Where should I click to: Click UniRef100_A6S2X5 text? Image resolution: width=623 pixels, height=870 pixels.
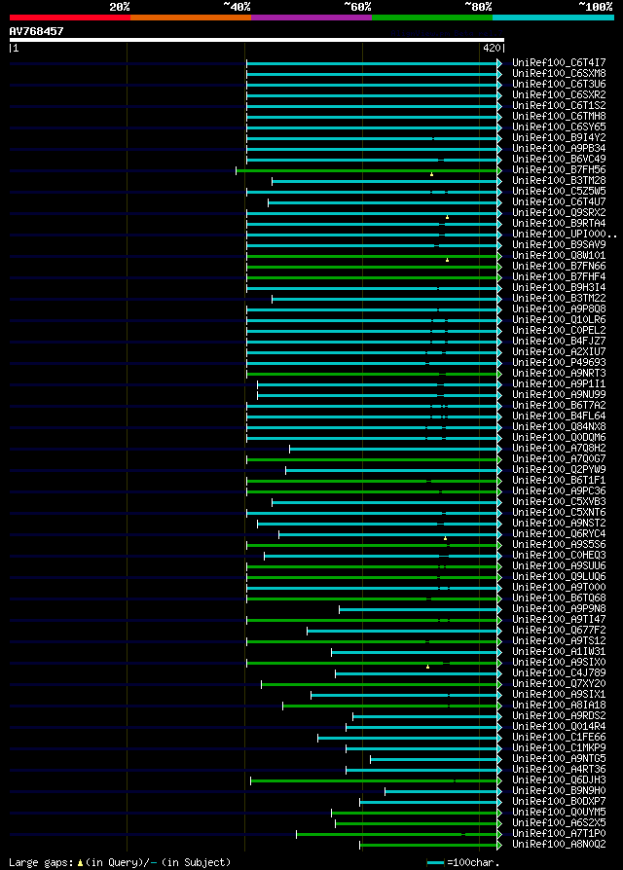tap(559, 822)
